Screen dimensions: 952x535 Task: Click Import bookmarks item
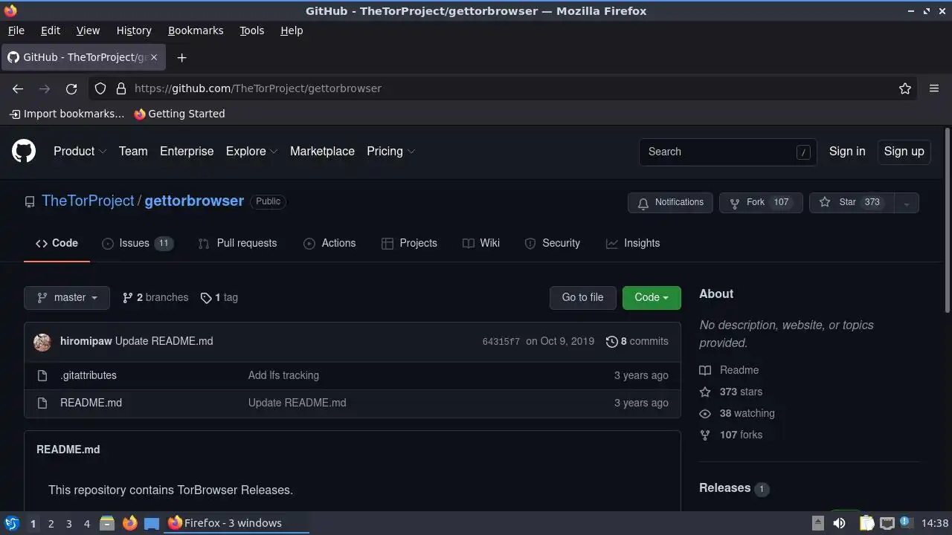pos(67,114)
